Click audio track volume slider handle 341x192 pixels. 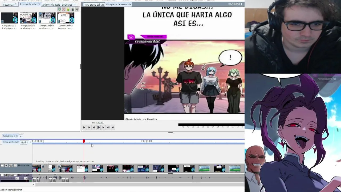click(x=17, y=178)
